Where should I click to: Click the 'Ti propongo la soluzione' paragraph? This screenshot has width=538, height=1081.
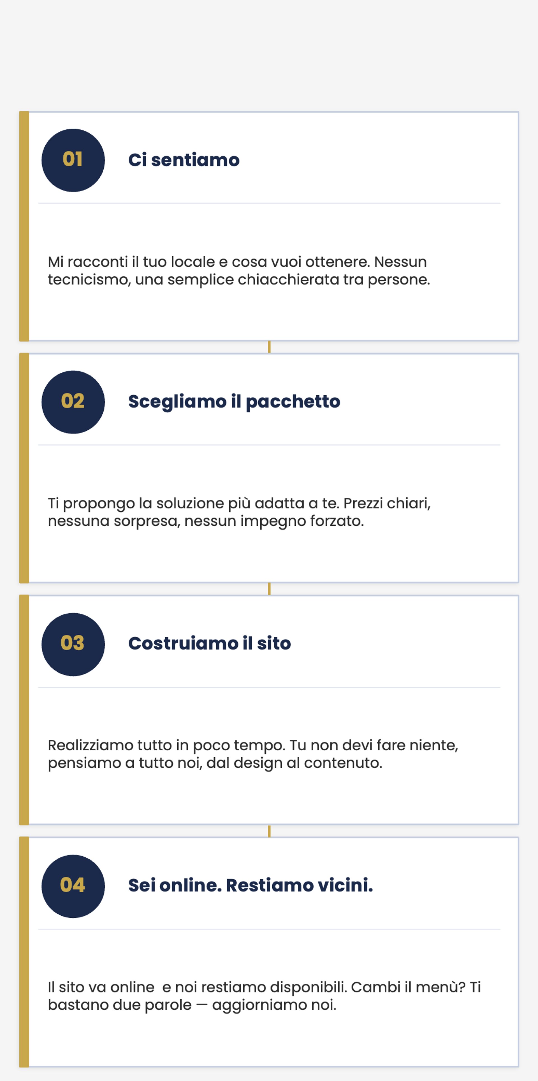click(238, 512)
